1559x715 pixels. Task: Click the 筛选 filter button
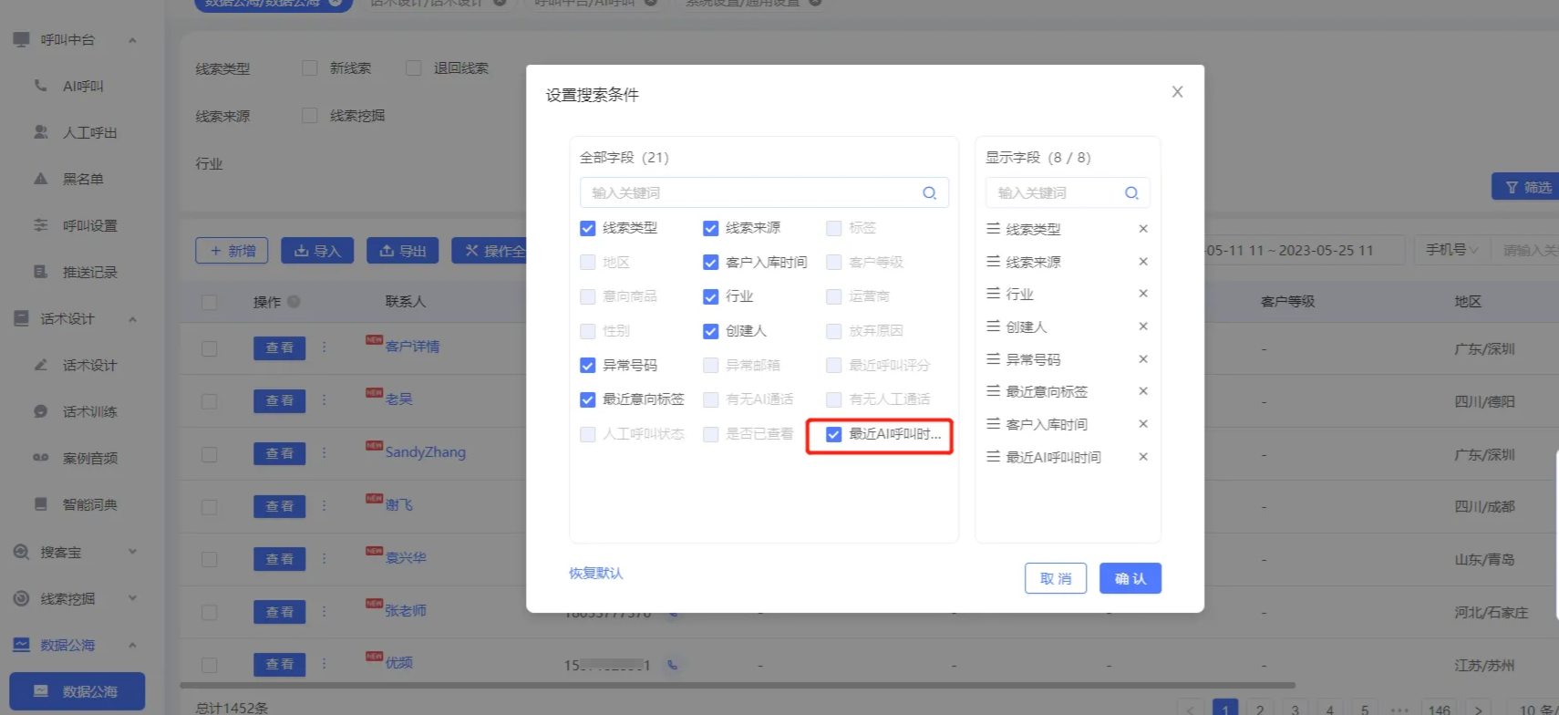(1528, 187)
